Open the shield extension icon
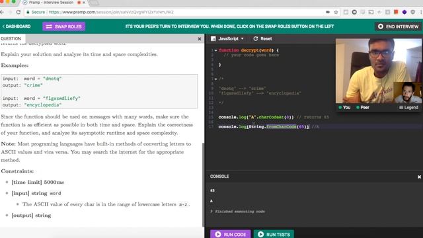The height and width of the screenshot is (238, 423). 412,12
